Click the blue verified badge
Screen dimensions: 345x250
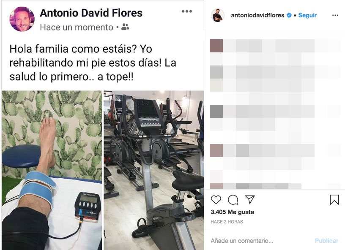(289, 15)
